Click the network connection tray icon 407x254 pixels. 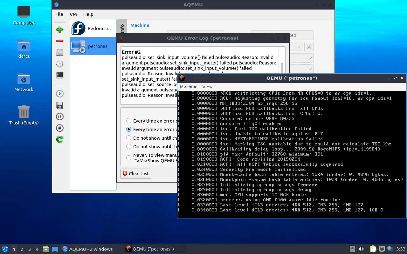click(x=382, y=249)
